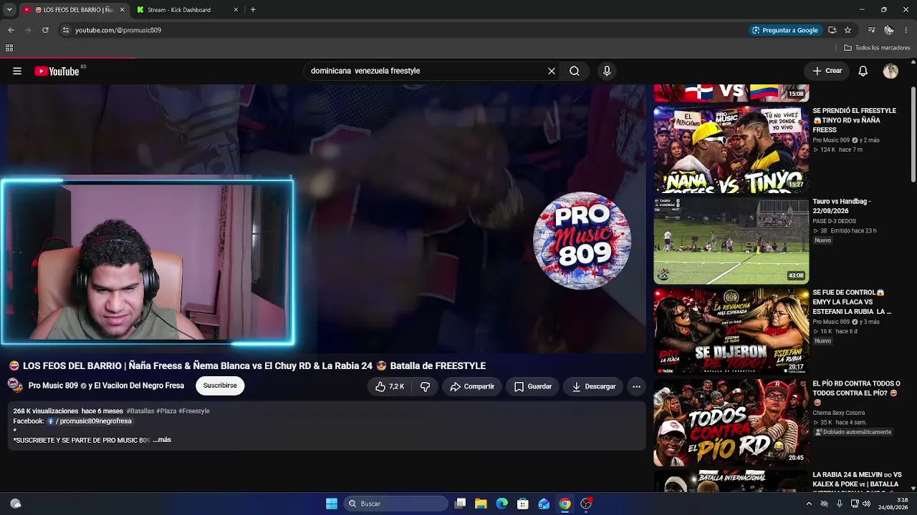Open the Chrome apps grid shortcut
The width and height of the screenshot is (917, 515).
(9, 48)
